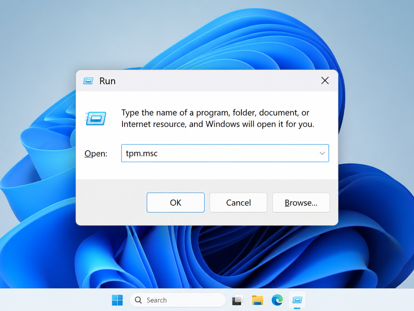Viewport: 414px width, 311px height.
Task: Click the 'Open:' label text
Action: 96,153
